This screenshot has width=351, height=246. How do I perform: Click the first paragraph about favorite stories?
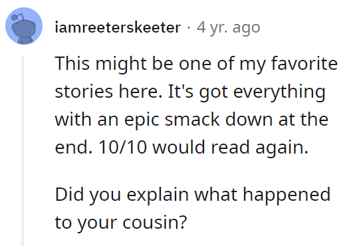coord(196,105)
